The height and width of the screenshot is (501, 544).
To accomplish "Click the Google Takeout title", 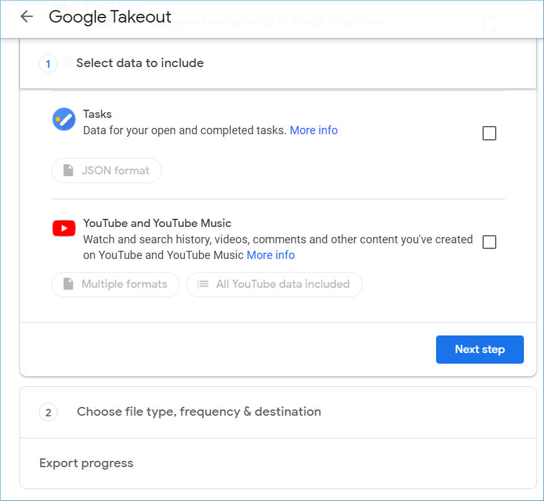I will point(110,17).
